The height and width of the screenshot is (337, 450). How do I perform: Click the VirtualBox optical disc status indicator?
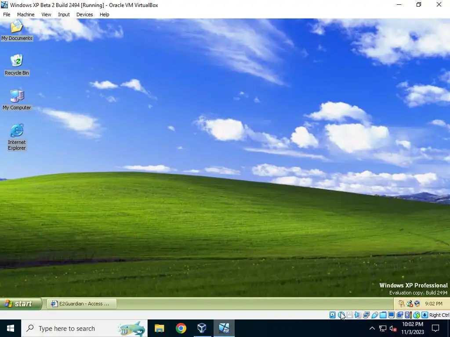pos(341,315)
